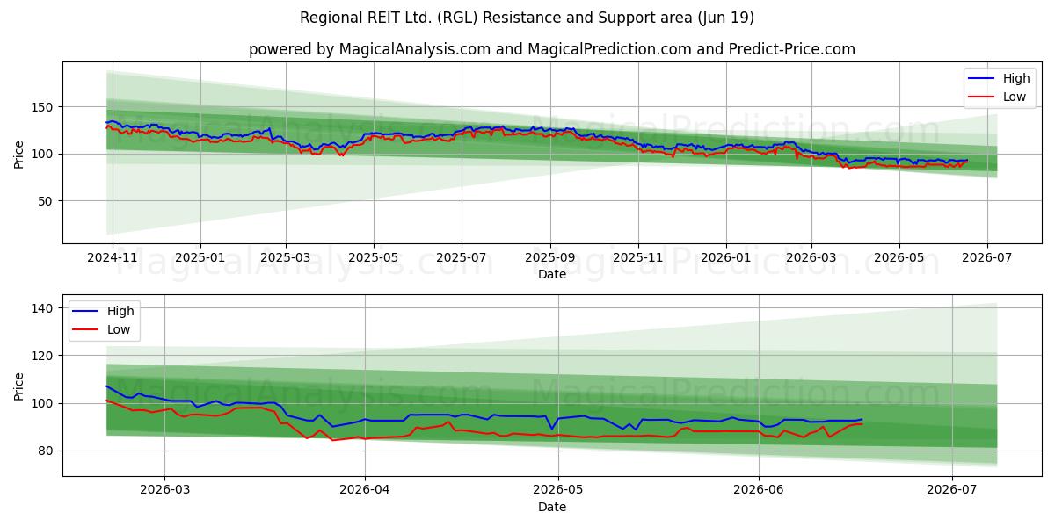
Task: Click the '2025-03' date label on top chart
Action: [x=286, y=258]
